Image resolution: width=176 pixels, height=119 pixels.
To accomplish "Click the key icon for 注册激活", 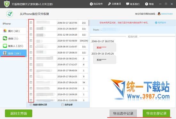I will click(x=109, y=4).
